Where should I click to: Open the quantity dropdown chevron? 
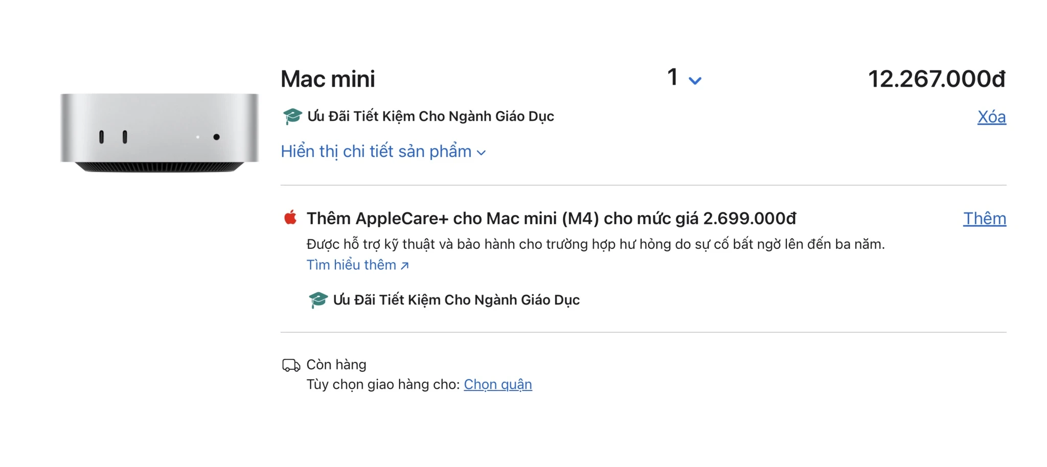[x=695, y=81]
